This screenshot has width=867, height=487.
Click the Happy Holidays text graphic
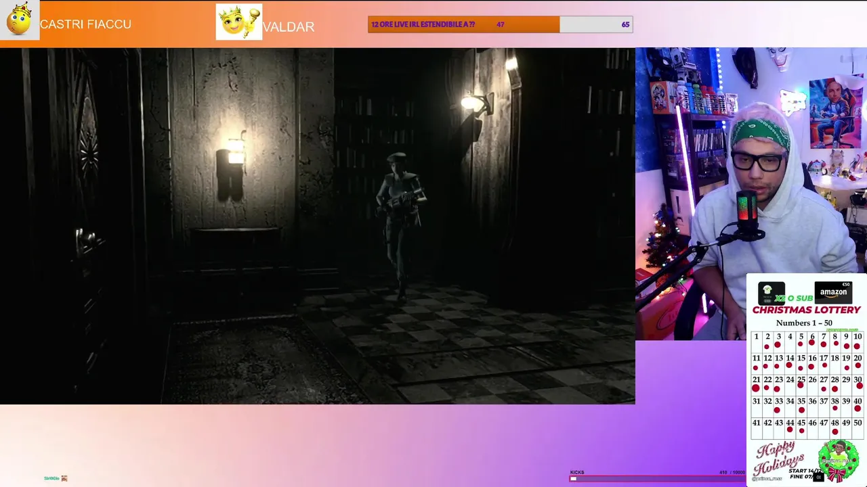(x=779, y=459)
